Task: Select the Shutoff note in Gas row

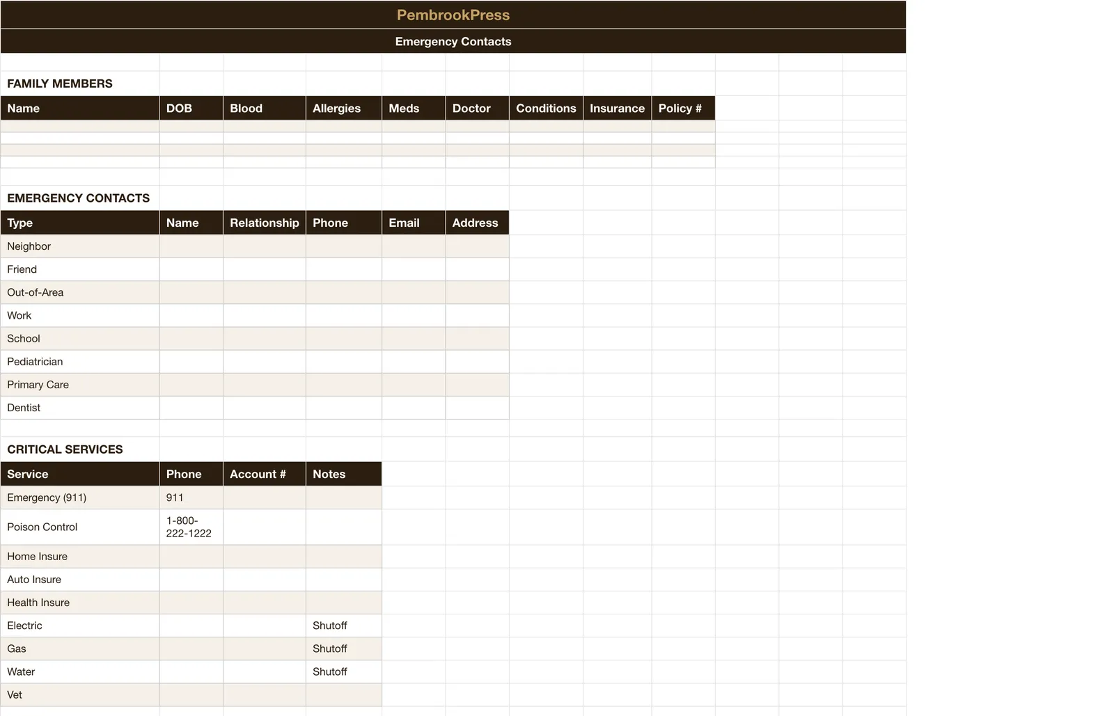Action: coord(344,648)
